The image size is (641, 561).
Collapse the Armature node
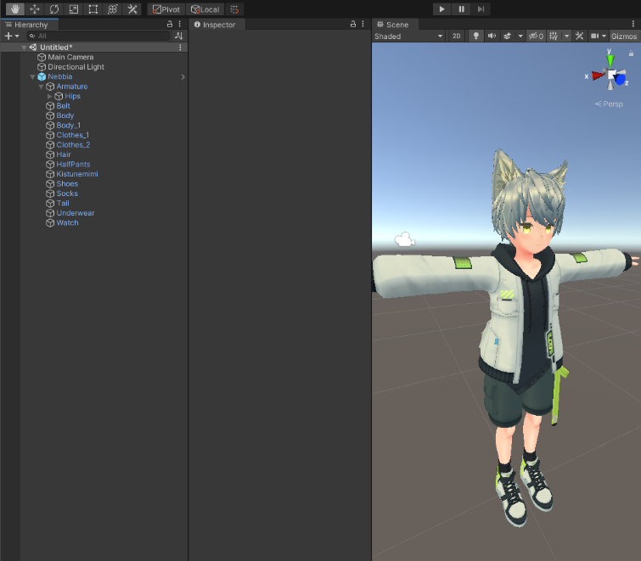41,87
